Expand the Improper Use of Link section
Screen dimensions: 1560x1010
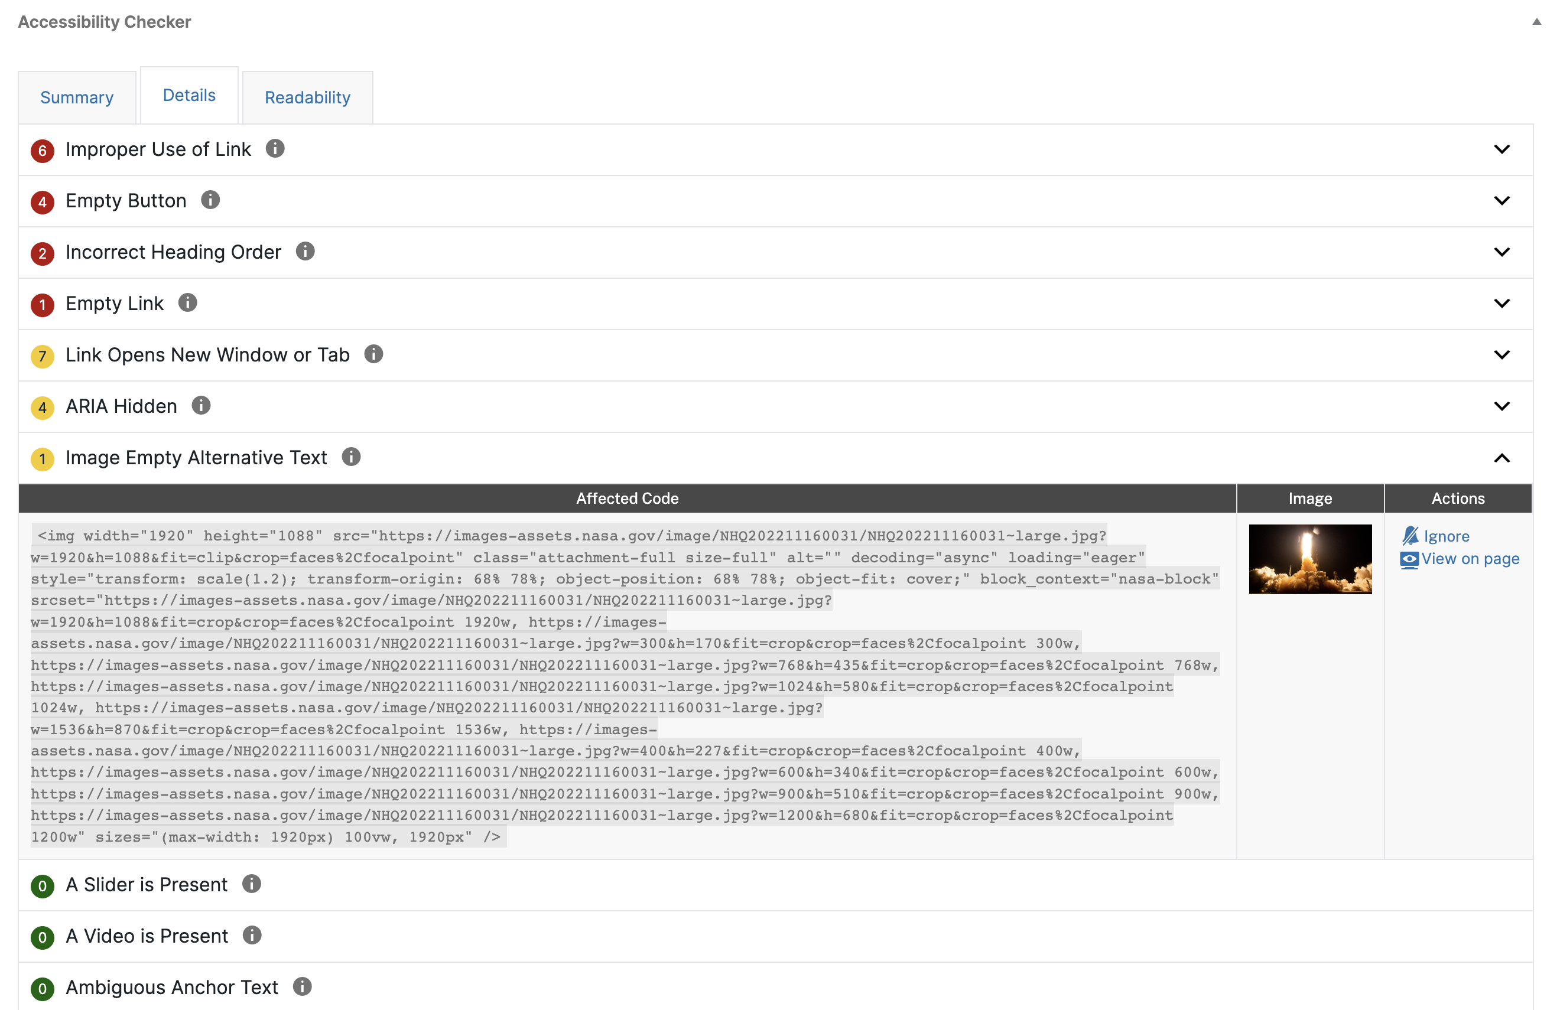[x=1501, y=149]
